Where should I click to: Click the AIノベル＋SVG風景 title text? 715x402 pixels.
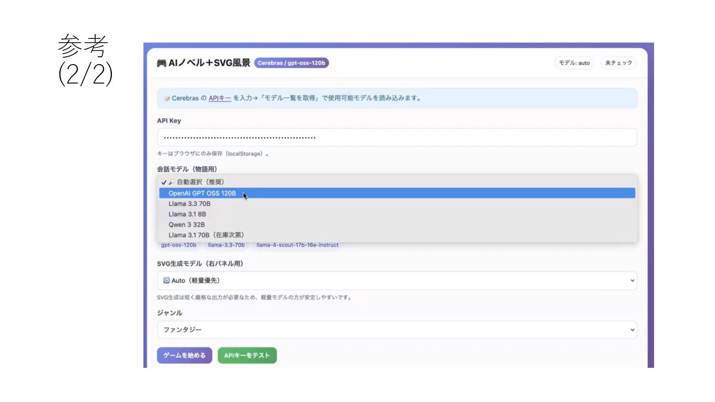click(x=209, y=63)
